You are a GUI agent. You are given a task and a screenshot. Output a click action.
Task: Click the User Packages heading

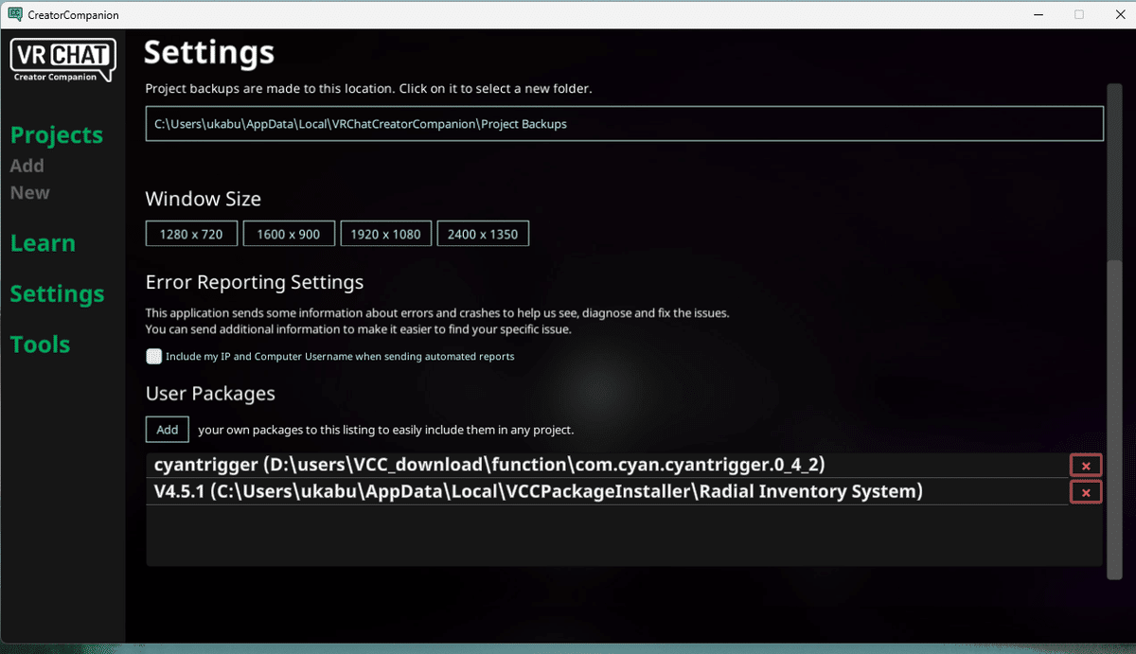point(210,394)
